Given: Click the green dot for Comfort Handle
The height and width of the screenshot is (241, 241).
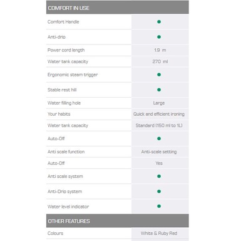Looking at the screenshot, I should coord(159,22).
